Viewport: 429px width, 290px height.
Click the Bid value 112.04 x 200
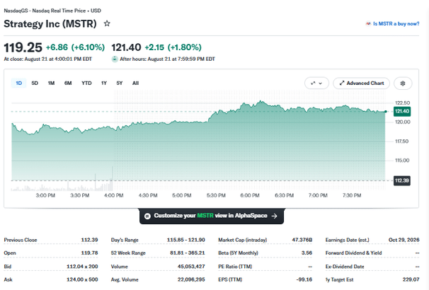82,266
